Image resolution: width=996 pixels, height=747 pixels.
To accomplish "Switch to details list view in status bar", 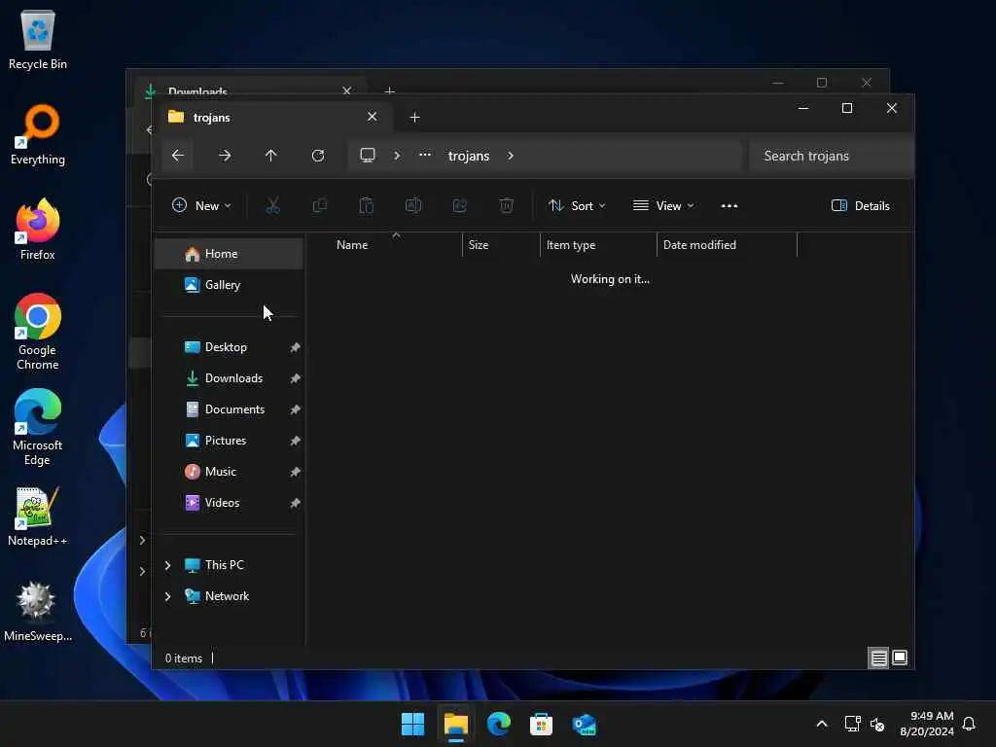I will pyautogui.click(x=878, y=658).
